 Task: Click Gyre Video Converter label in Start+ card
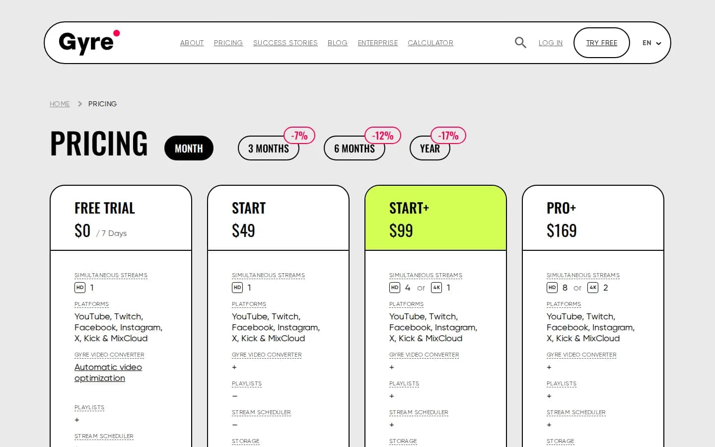point(424,355)
